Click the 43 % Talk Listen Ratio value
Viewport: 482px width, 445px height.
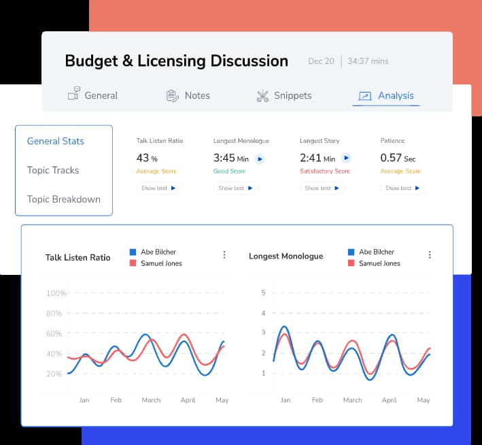pos(147,158)
